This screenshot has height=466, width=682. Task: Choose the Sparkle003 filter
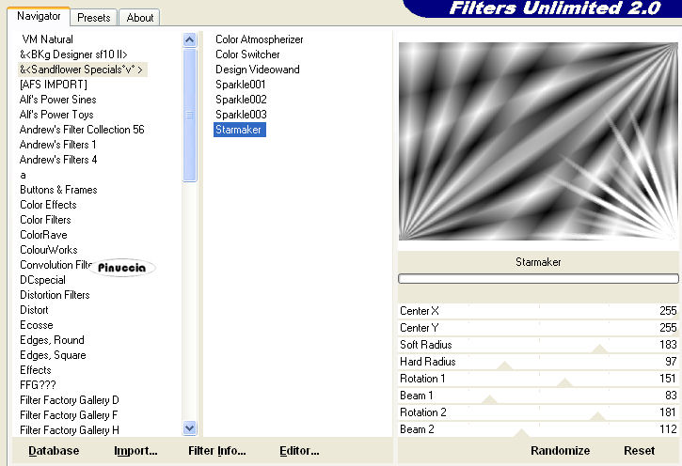pyautogui.click(x=241, y=115)
